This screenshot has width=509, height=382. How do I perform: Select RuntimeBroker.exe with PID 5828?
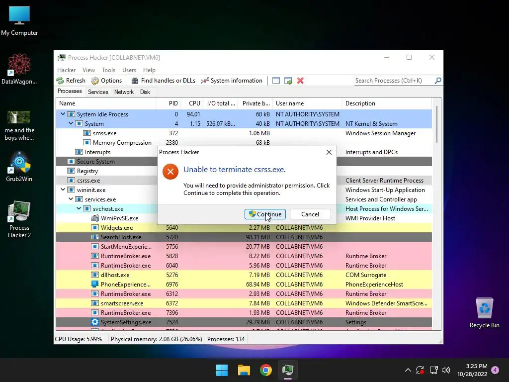click(244, 256)
